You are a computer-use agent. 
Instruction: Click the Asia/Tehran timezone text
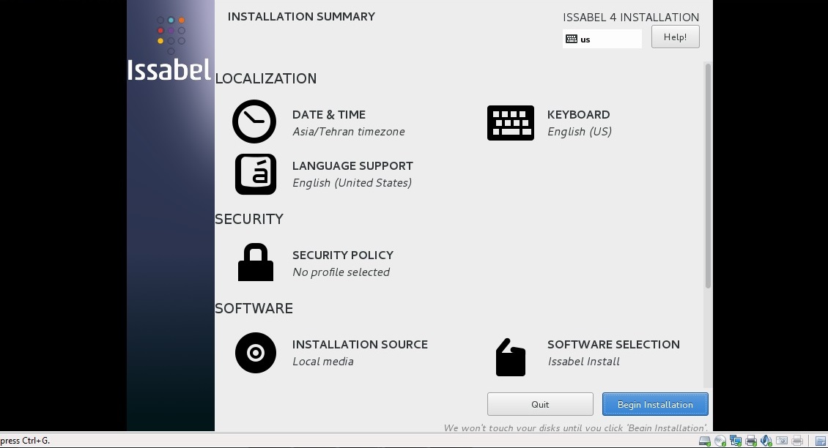pos(349,131)
